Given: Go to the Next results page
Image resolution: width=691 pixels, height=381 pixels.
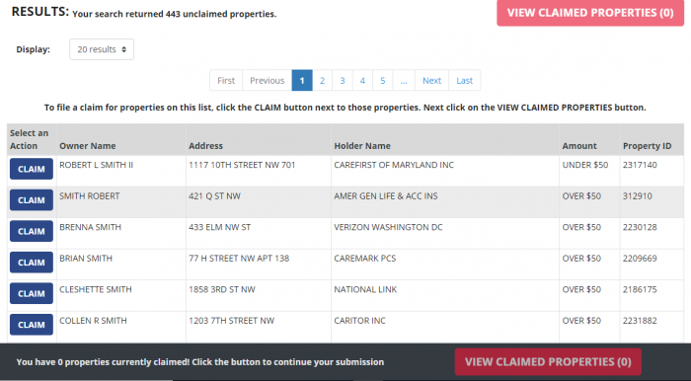Looking at the screenshot, I should [432, 81].
